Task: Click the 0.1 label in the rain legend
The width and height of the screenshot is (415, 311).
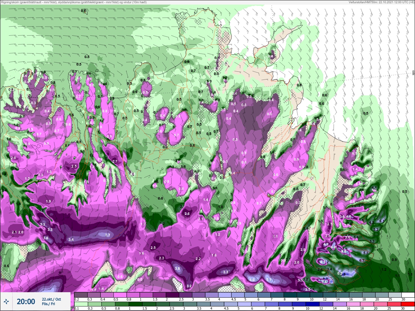Action: click(x=77, y=308)
